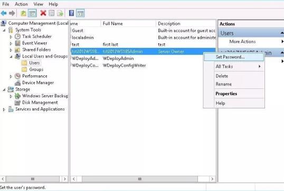The height and width of the screenshot is (191, 284).
Task: Click the Forward arrow toolbar icon
Action: pos(12,13)
